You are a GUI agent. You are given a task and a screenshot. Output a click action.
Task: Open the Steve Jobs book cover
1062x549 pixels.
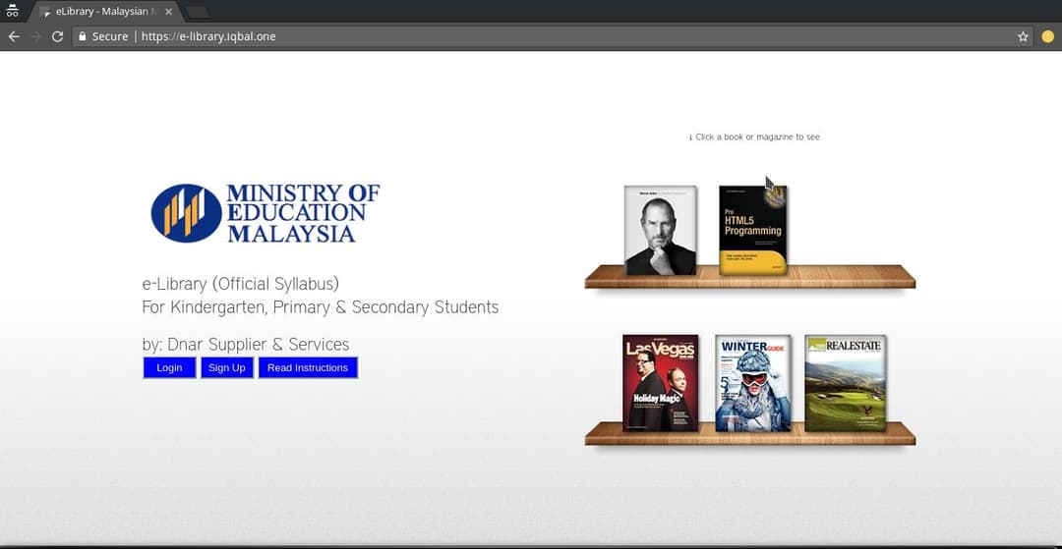pos(661,230)
